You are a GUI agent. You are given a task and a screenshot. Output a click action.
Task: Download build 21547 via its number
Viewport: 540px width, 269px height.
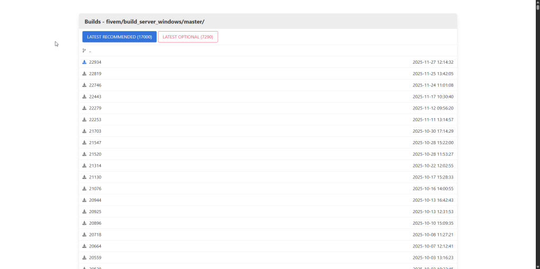[x=95, y=143]
